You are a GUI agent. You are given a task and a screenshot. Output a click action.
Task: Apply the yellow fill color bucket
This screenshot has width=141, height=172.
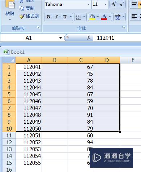tap(93, 17)
